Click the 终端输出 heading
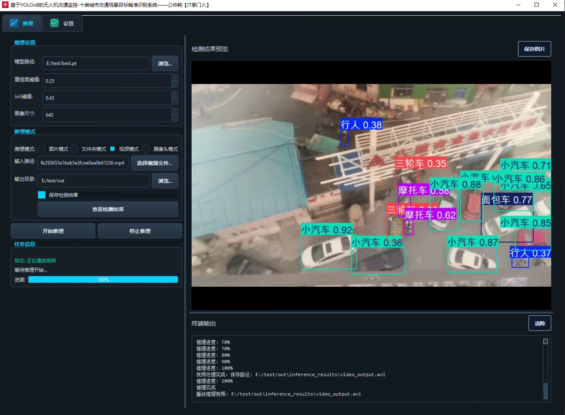 [x=204, y=323]
